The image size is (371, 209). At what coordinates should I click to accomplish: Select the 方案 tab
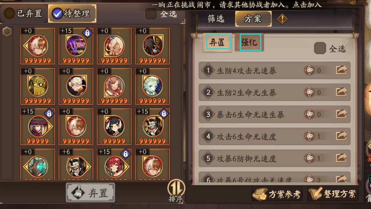[253, 19]
